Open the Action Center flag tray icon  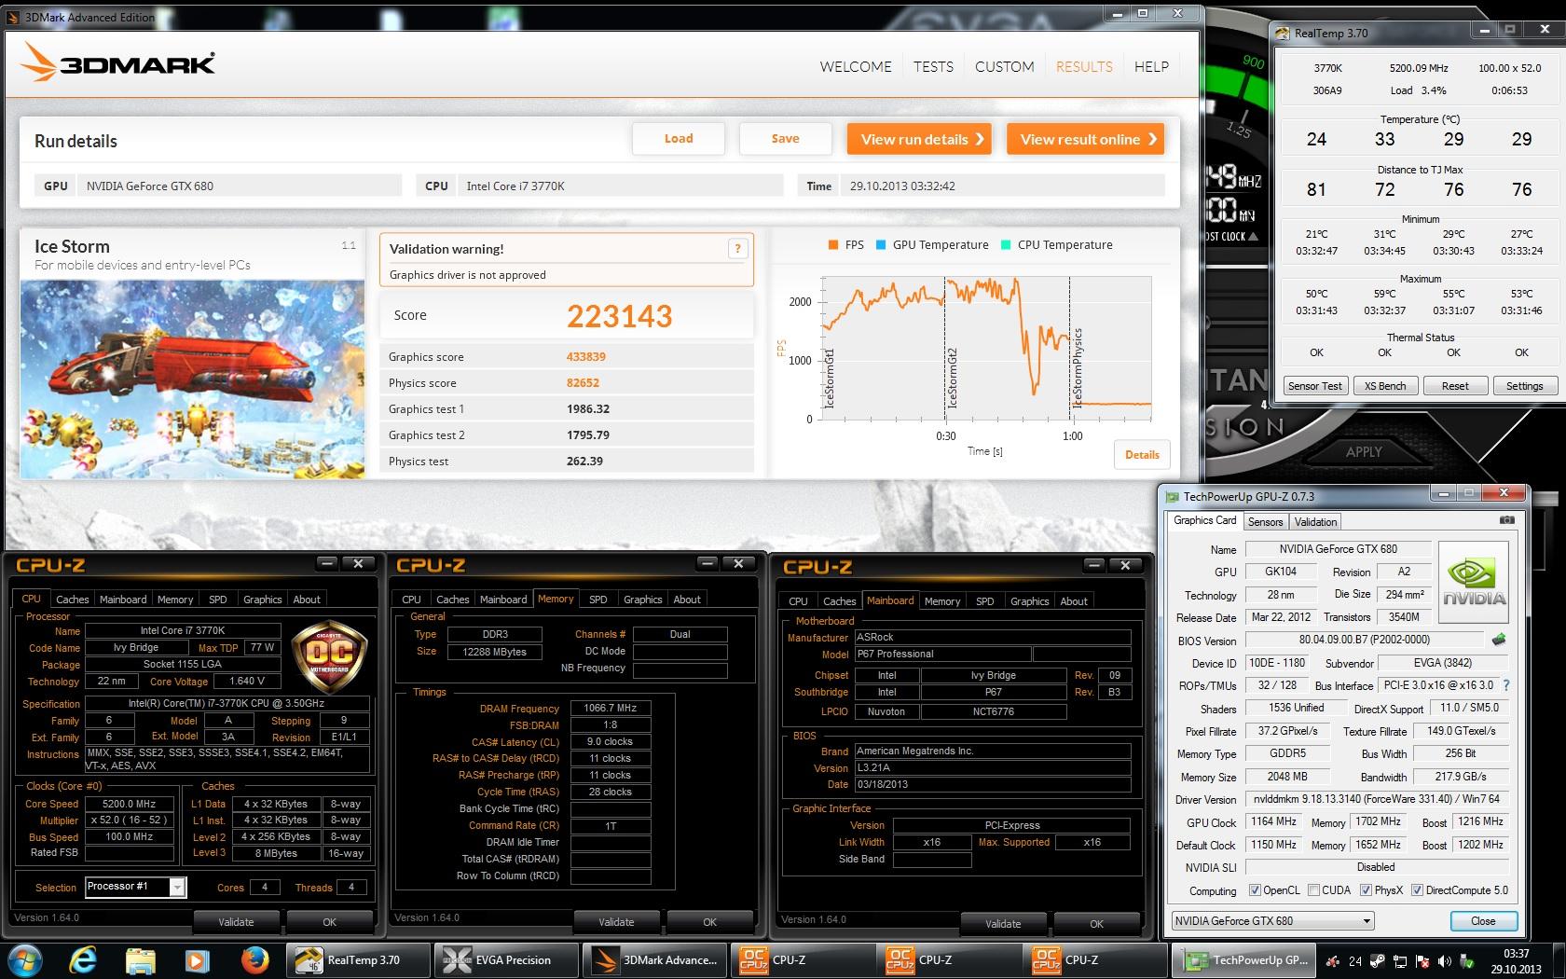click(x=1422, y=960)
